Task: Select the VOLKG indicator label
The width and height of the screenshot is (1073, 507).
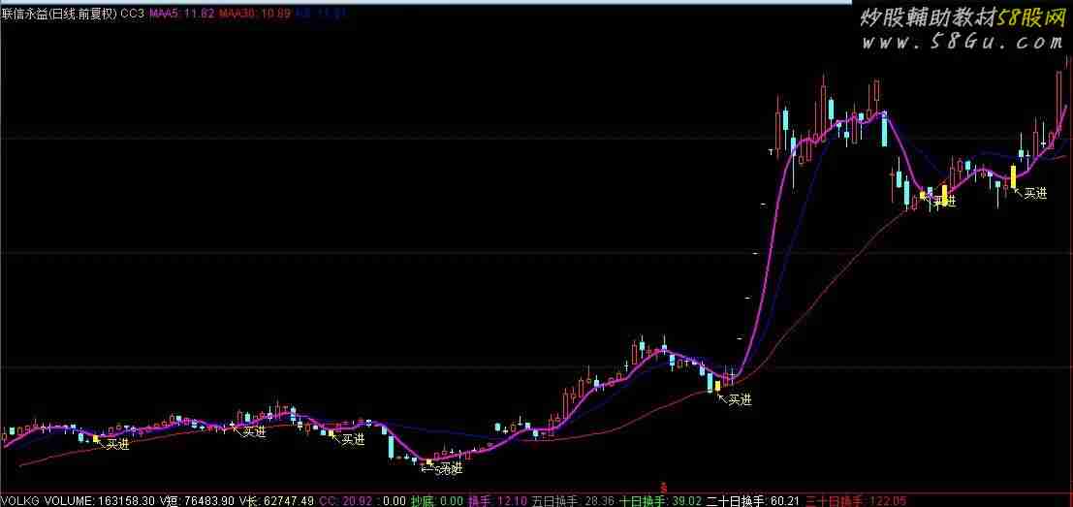Action: coord(20,501)
